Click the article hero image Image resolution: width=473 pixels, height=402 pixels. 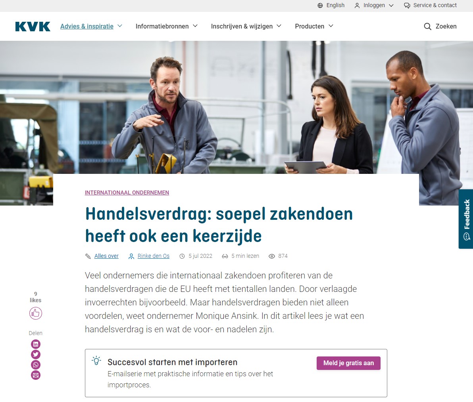pos(236,107)
